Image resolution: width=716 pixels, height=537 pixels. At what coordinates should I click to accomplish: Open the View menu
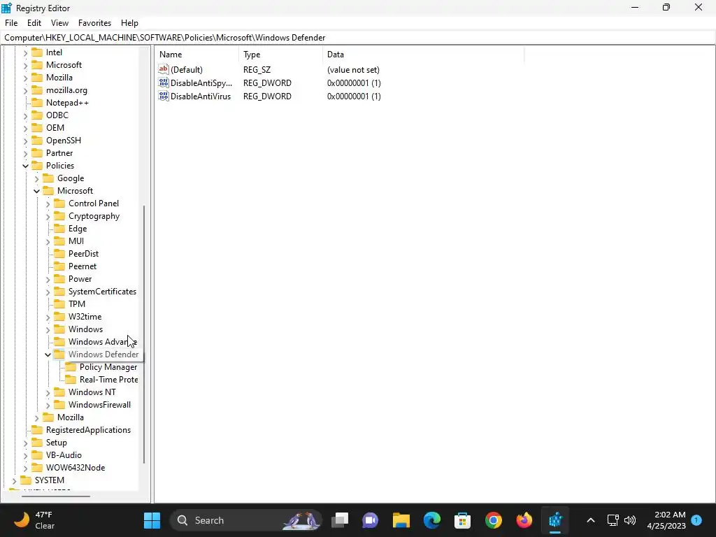click(60, 23)
